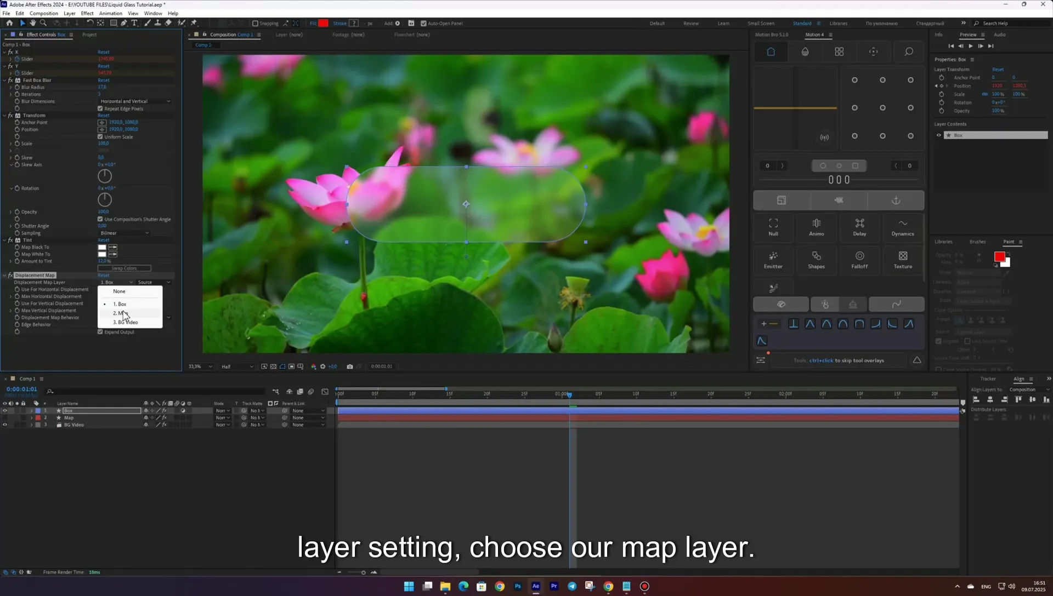Image resolution: width=1053 pixels, height=596 pixels.
Task: Open the Composition menu
Action: point(44,13)
